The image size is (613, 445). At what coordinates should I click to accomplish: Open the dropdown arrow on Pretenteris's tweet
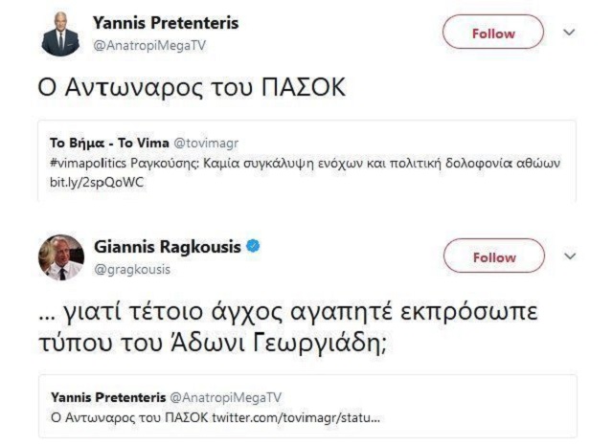pos(570,33)
